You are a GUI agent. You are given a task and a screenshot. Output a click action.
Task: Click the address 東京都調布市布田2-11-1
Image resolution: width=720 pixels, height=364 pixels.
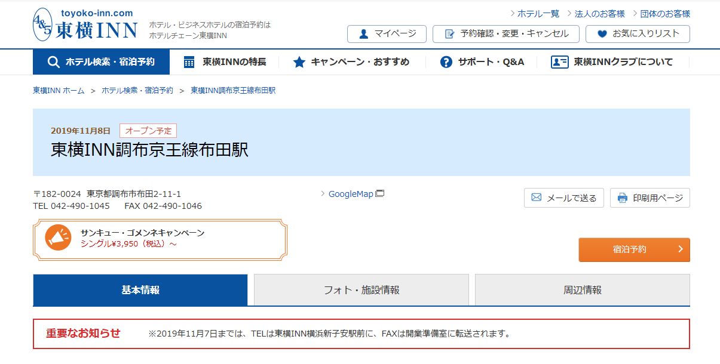pos(134,194)
